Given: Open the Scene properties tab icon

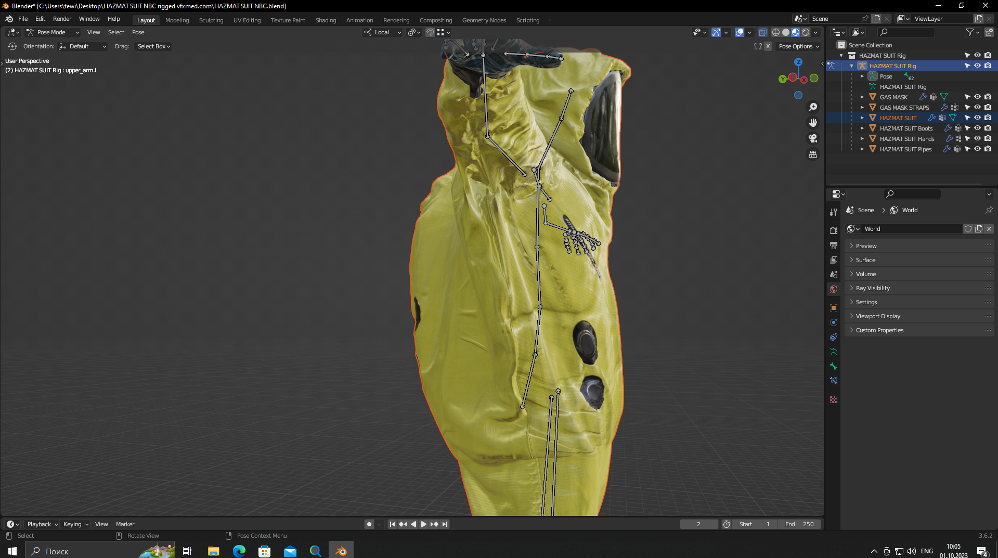Looking at the screenshot, I should tap(834, 274).
